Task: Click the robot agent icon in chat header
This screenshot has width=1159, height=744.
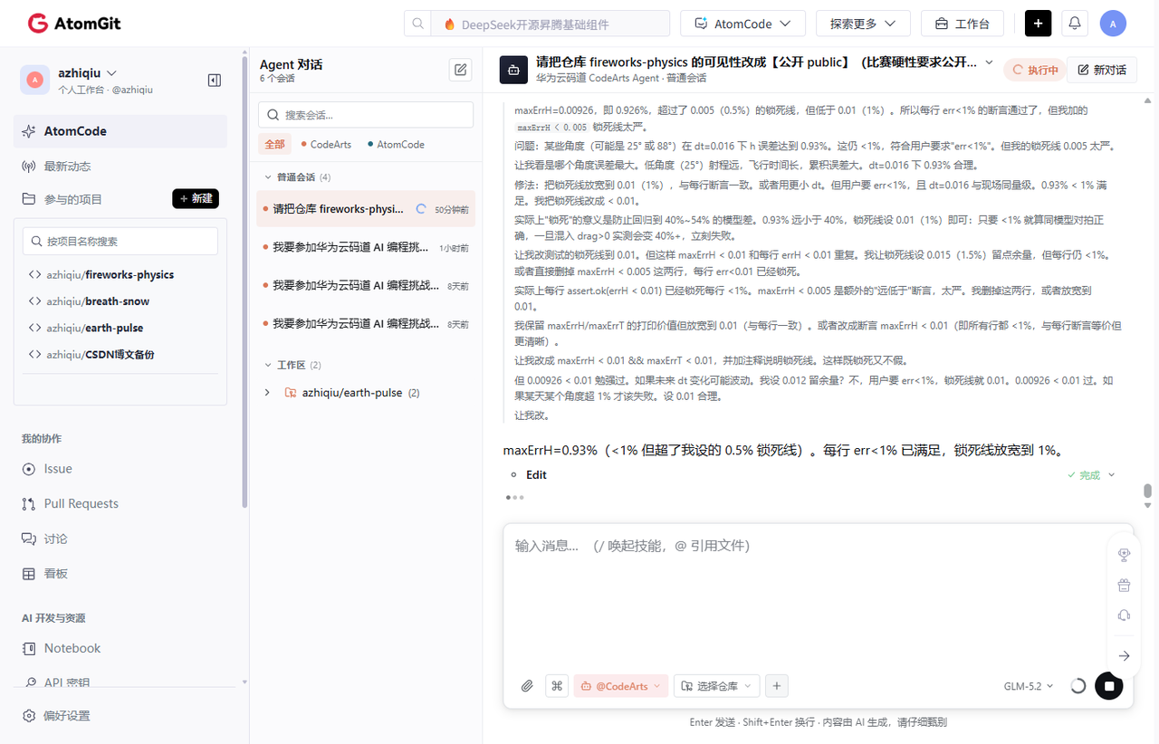Action: (513, 70)
